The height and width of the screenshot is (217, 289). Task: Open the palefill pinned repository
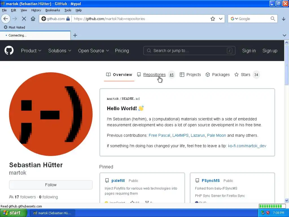pyautogui.click(x=118, y=181)
